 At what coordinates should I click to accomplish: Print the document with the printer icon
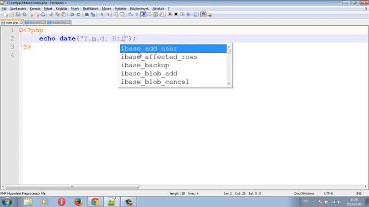tap(43, 14)
